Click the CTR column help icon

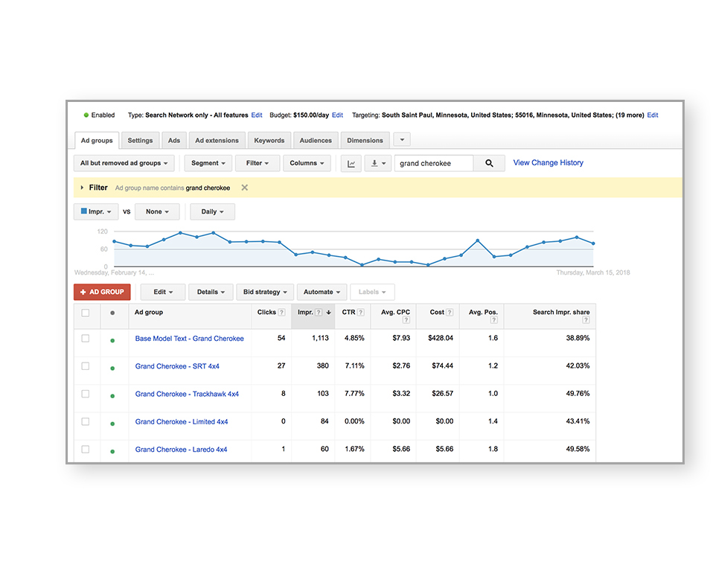tap(360, 313)
